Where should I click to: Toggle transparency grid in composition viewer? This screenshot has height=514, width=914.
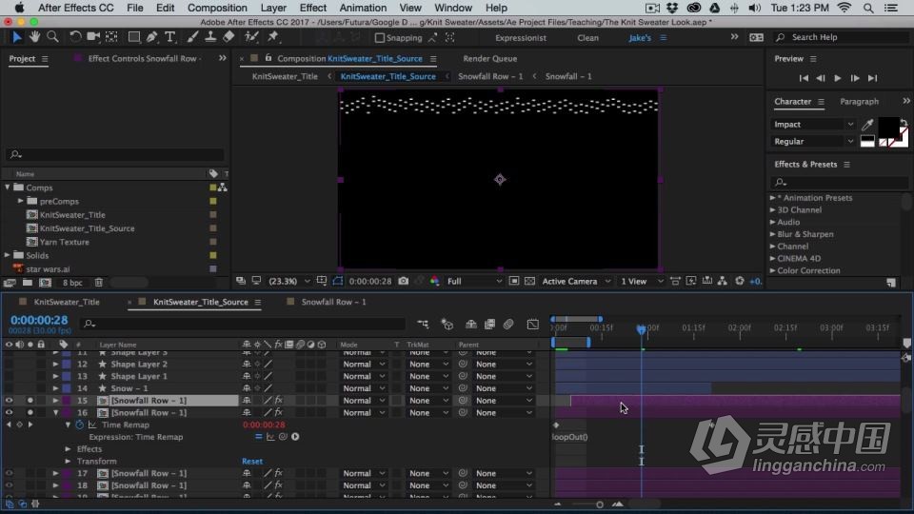click(529, 281)
